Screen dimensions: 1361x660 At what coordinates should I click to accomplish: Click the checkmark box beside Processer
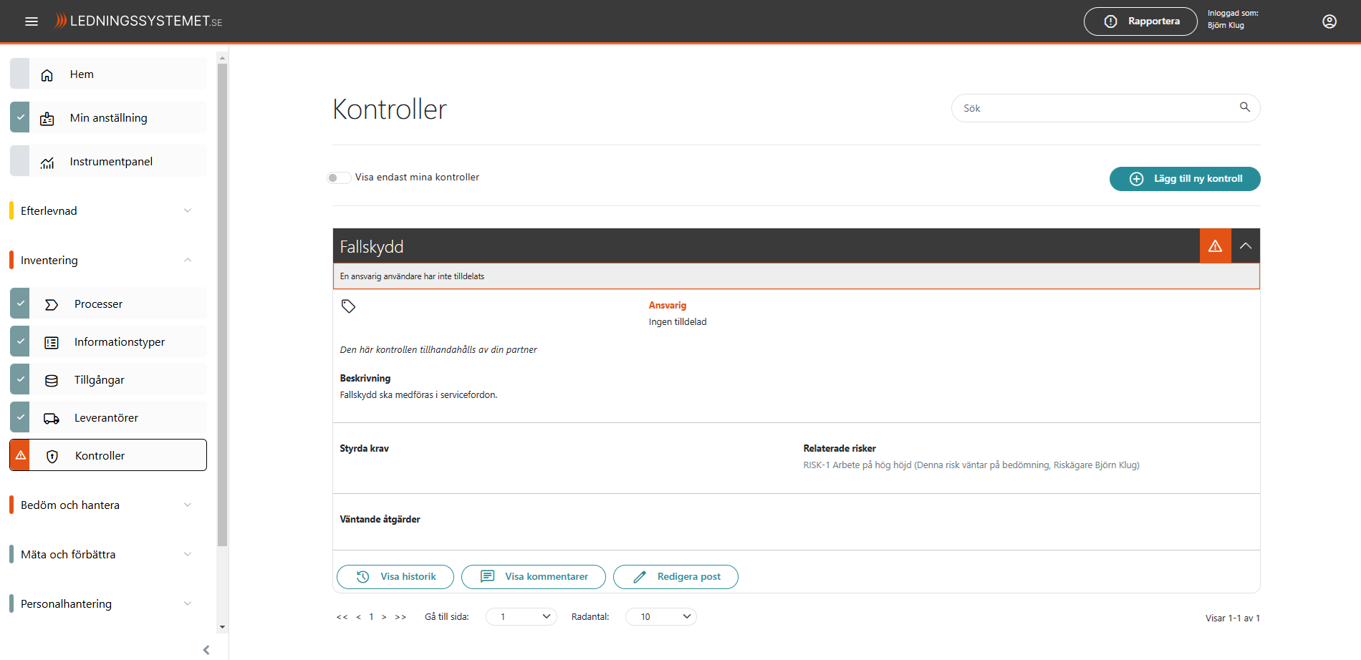[x=20, y=304]
